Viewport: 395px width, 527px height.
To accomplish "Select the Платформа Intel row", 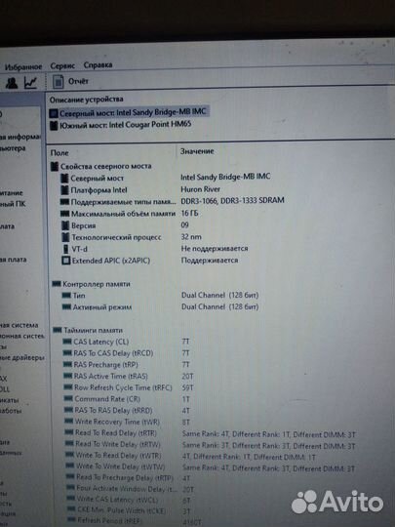I will [x=99, y=190].
